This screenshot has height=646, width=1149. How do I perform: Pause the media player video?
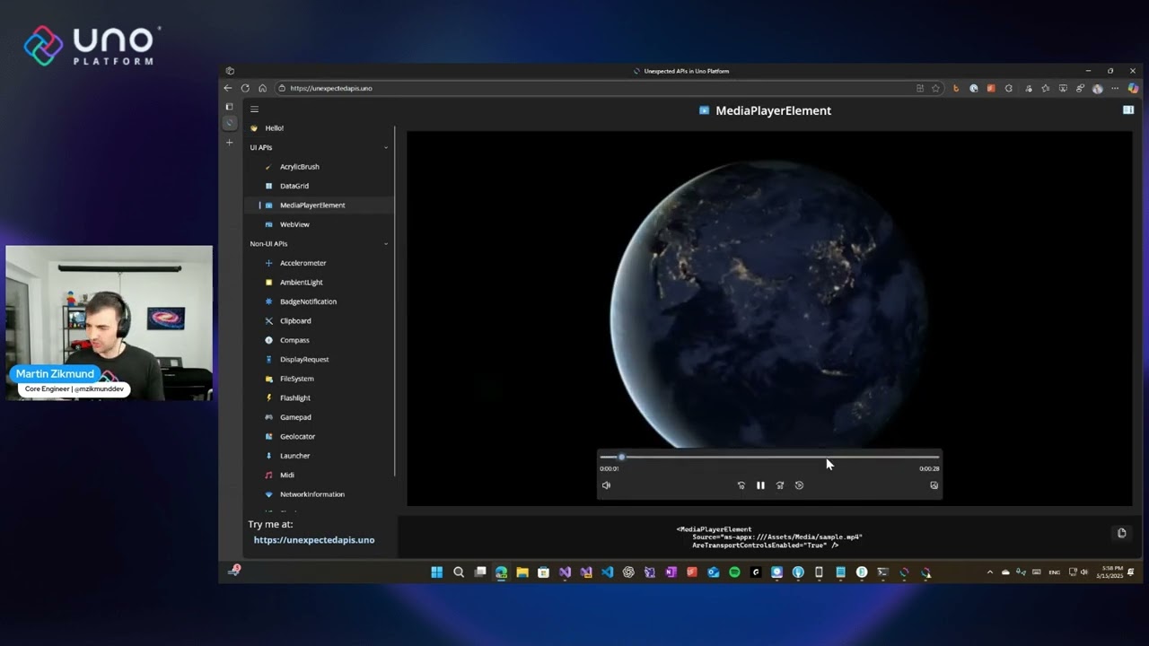760,485
